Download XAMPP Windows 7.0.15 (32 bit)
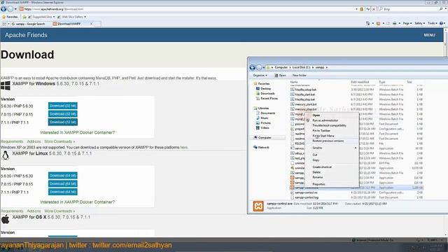The image size is (448, 252). (63, 114)
